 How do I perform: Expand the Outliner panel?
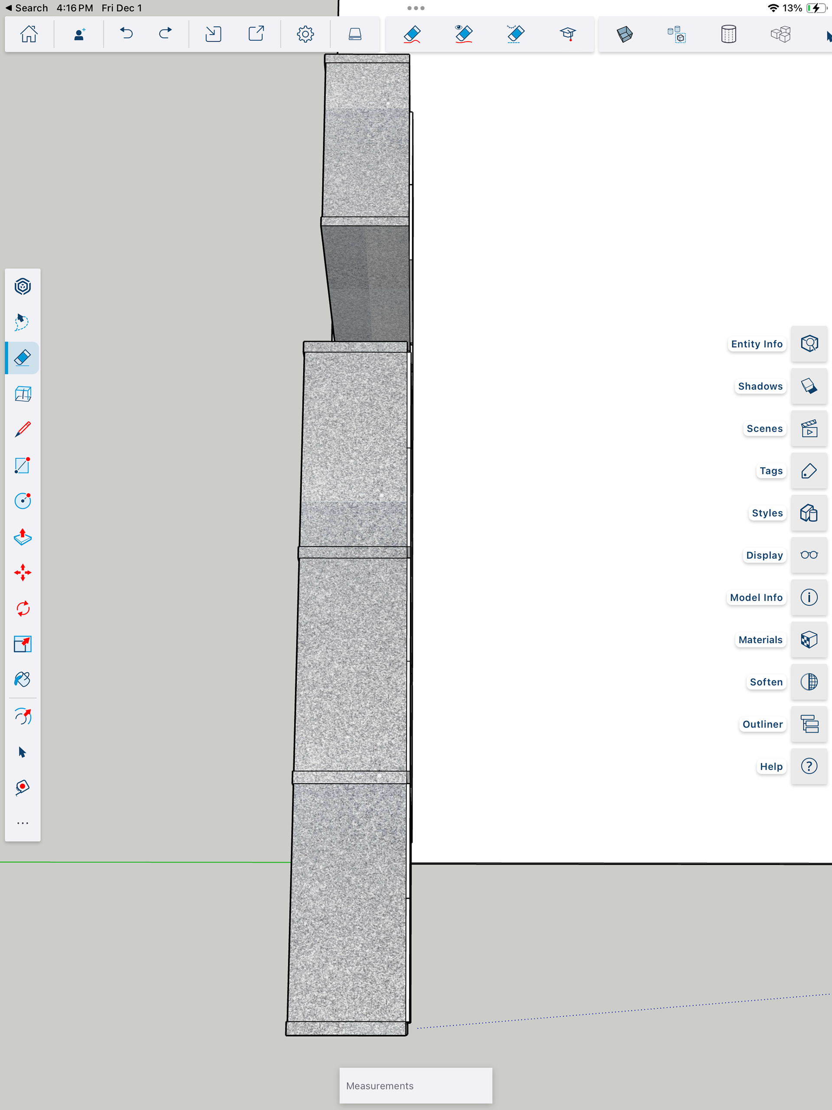[x=809, y=724]
